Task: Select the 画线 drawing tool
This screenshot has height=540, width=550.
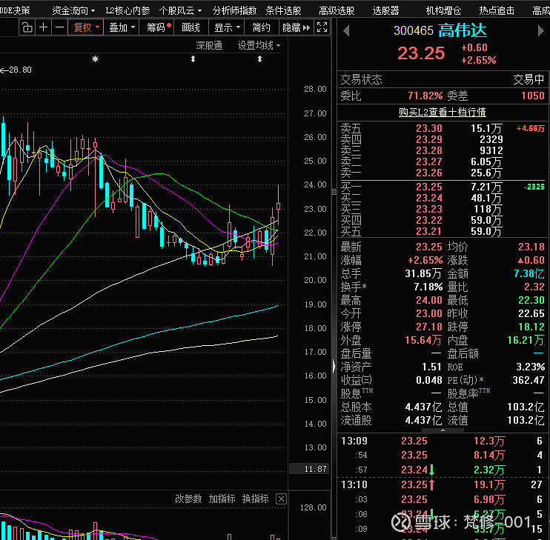Action: click(190, 27)
